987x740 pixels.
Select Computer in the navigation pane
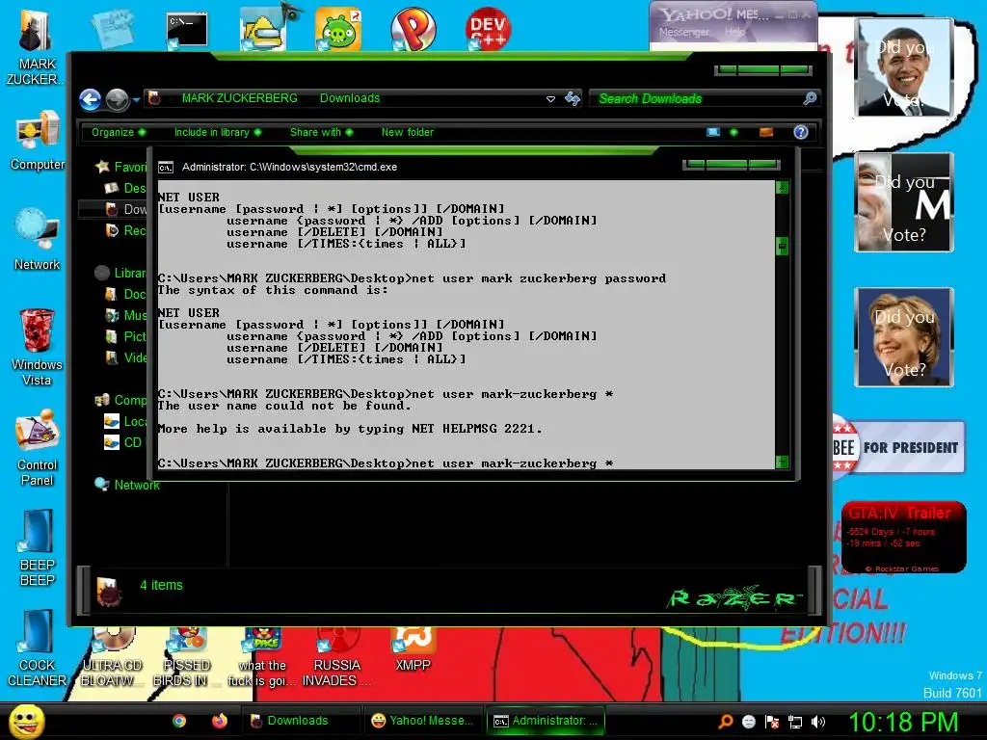[x=120, y=400]
